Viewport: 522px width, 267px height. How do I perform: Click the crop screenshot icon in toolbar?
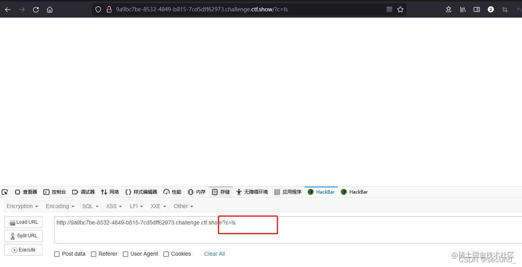click(505, 9)
